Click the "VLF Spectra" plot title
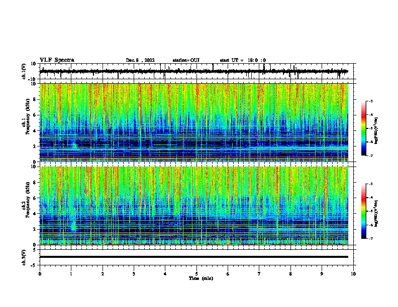The image size is (398, 307). coord(57,60)
